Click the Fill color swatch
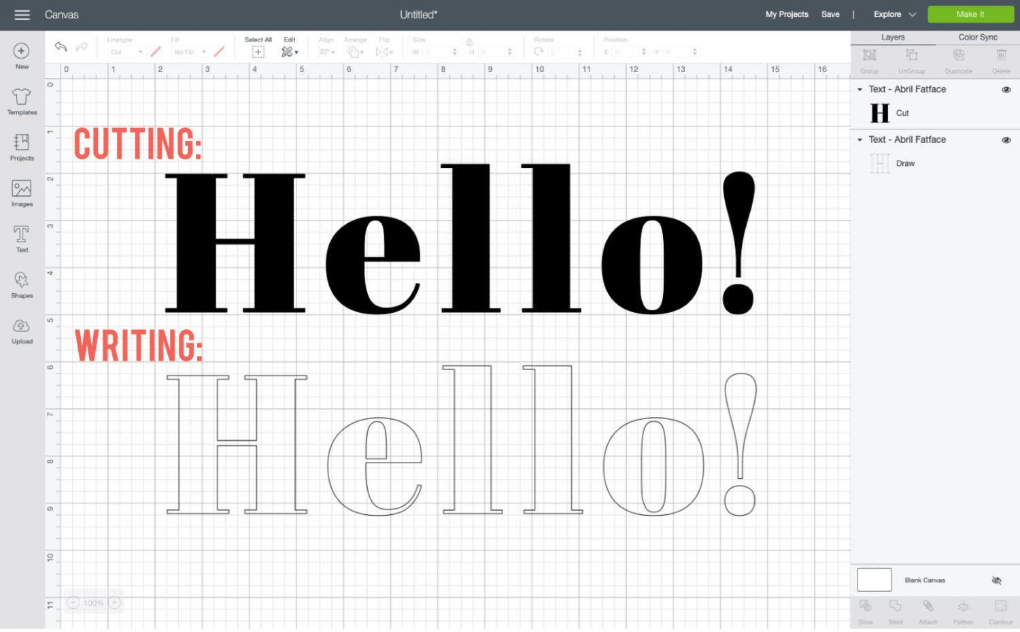The image size is (1020, 632). tap(219, 52)
